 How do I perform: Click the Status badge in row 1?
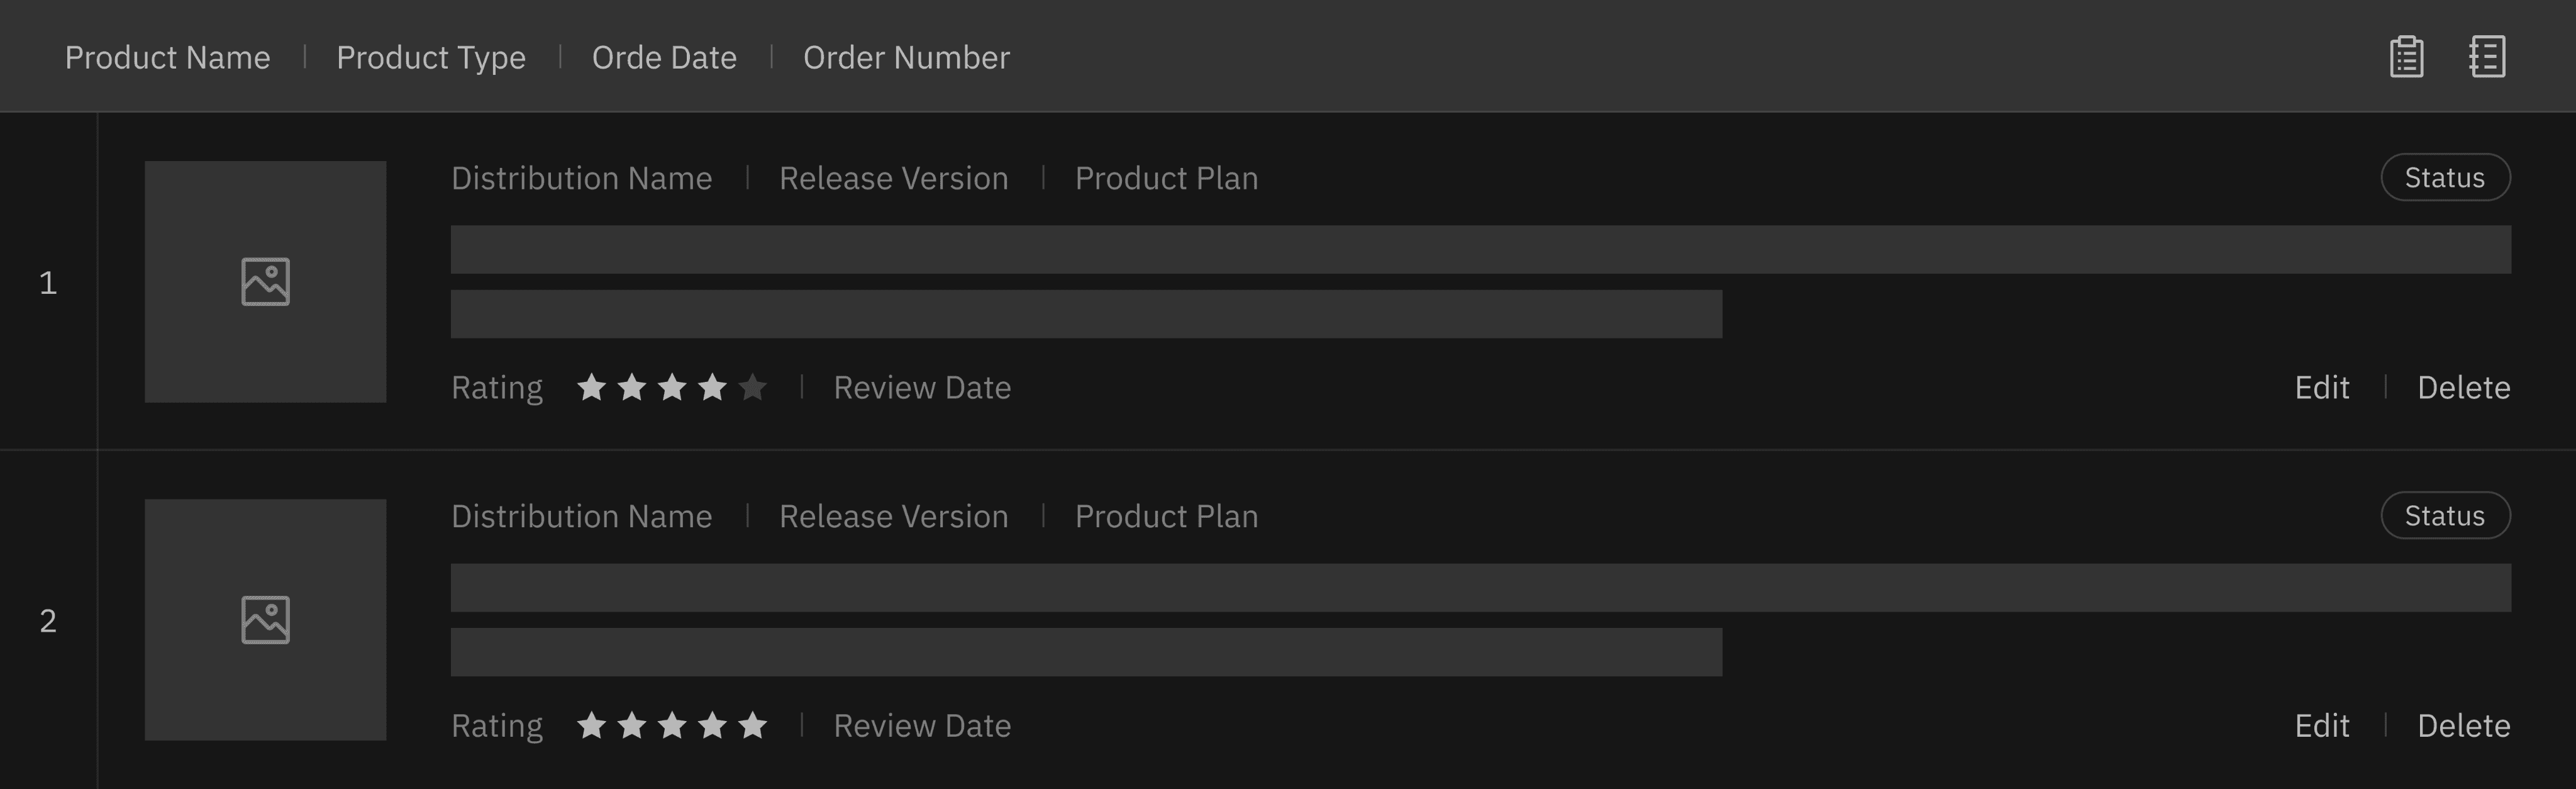[2444, 178]
